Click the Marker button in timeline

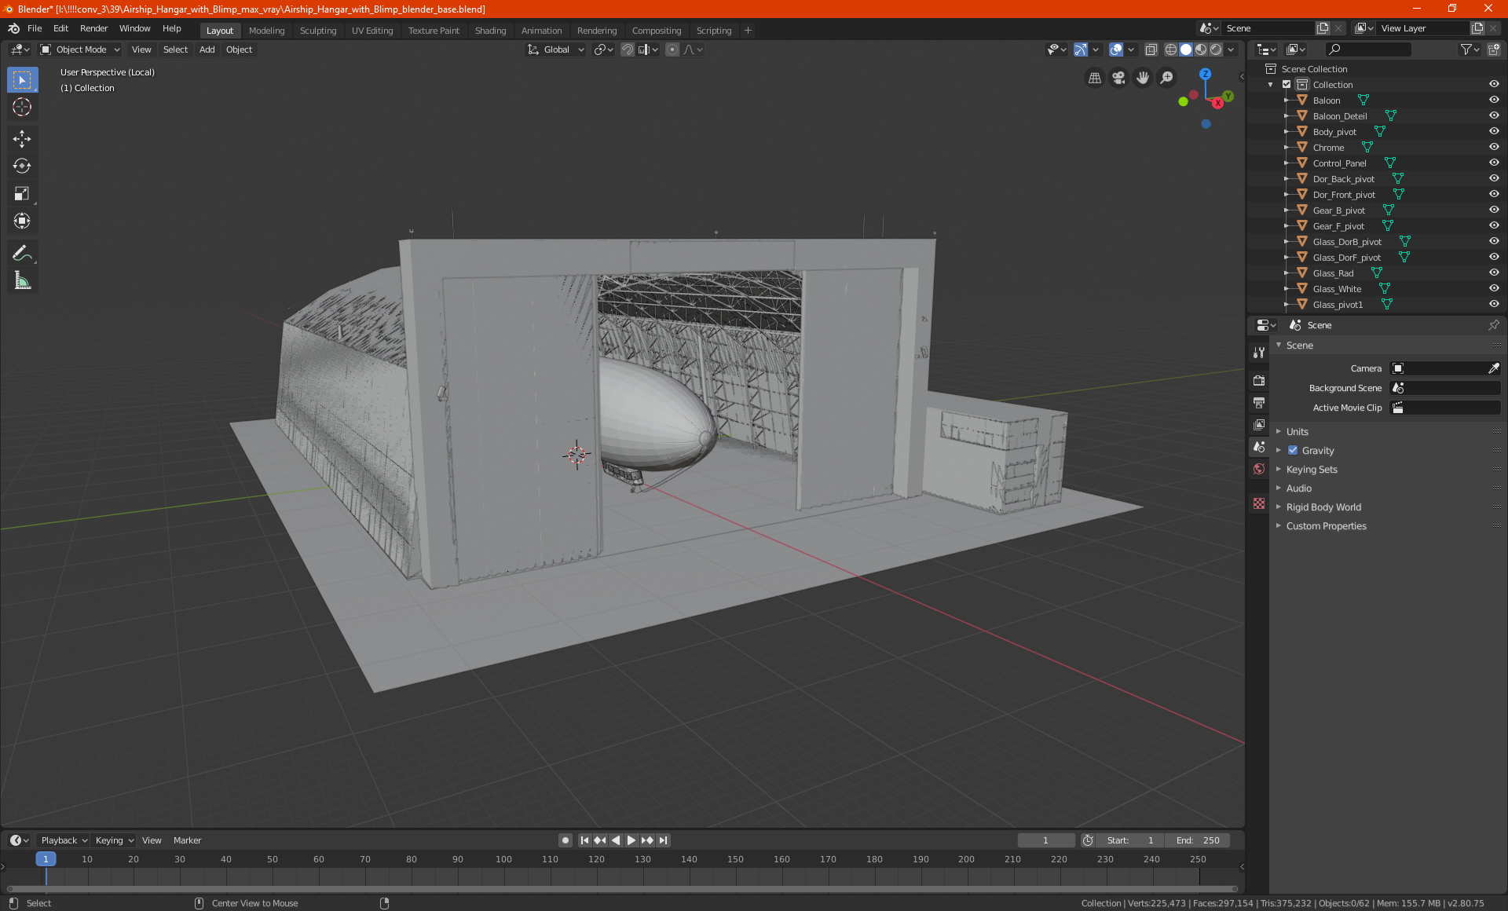tap(187, 840)
